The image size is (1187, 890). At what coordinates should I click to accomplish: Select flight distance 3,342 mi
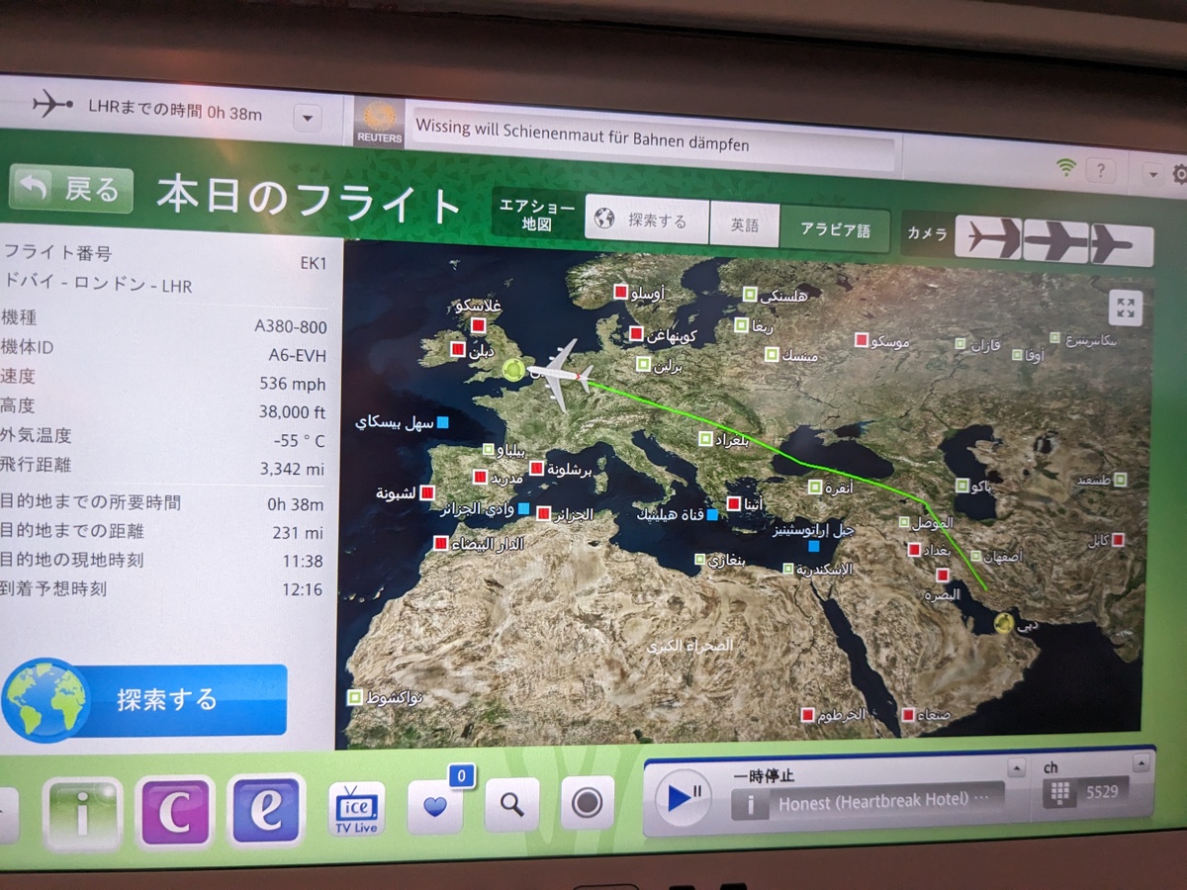click(292, 469)
